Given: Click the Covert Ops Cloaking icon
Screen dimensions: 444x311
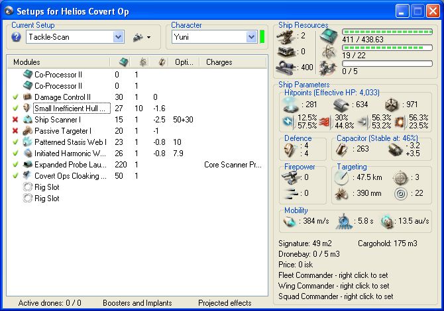Looking at the screenshot, I should [27, 175].
